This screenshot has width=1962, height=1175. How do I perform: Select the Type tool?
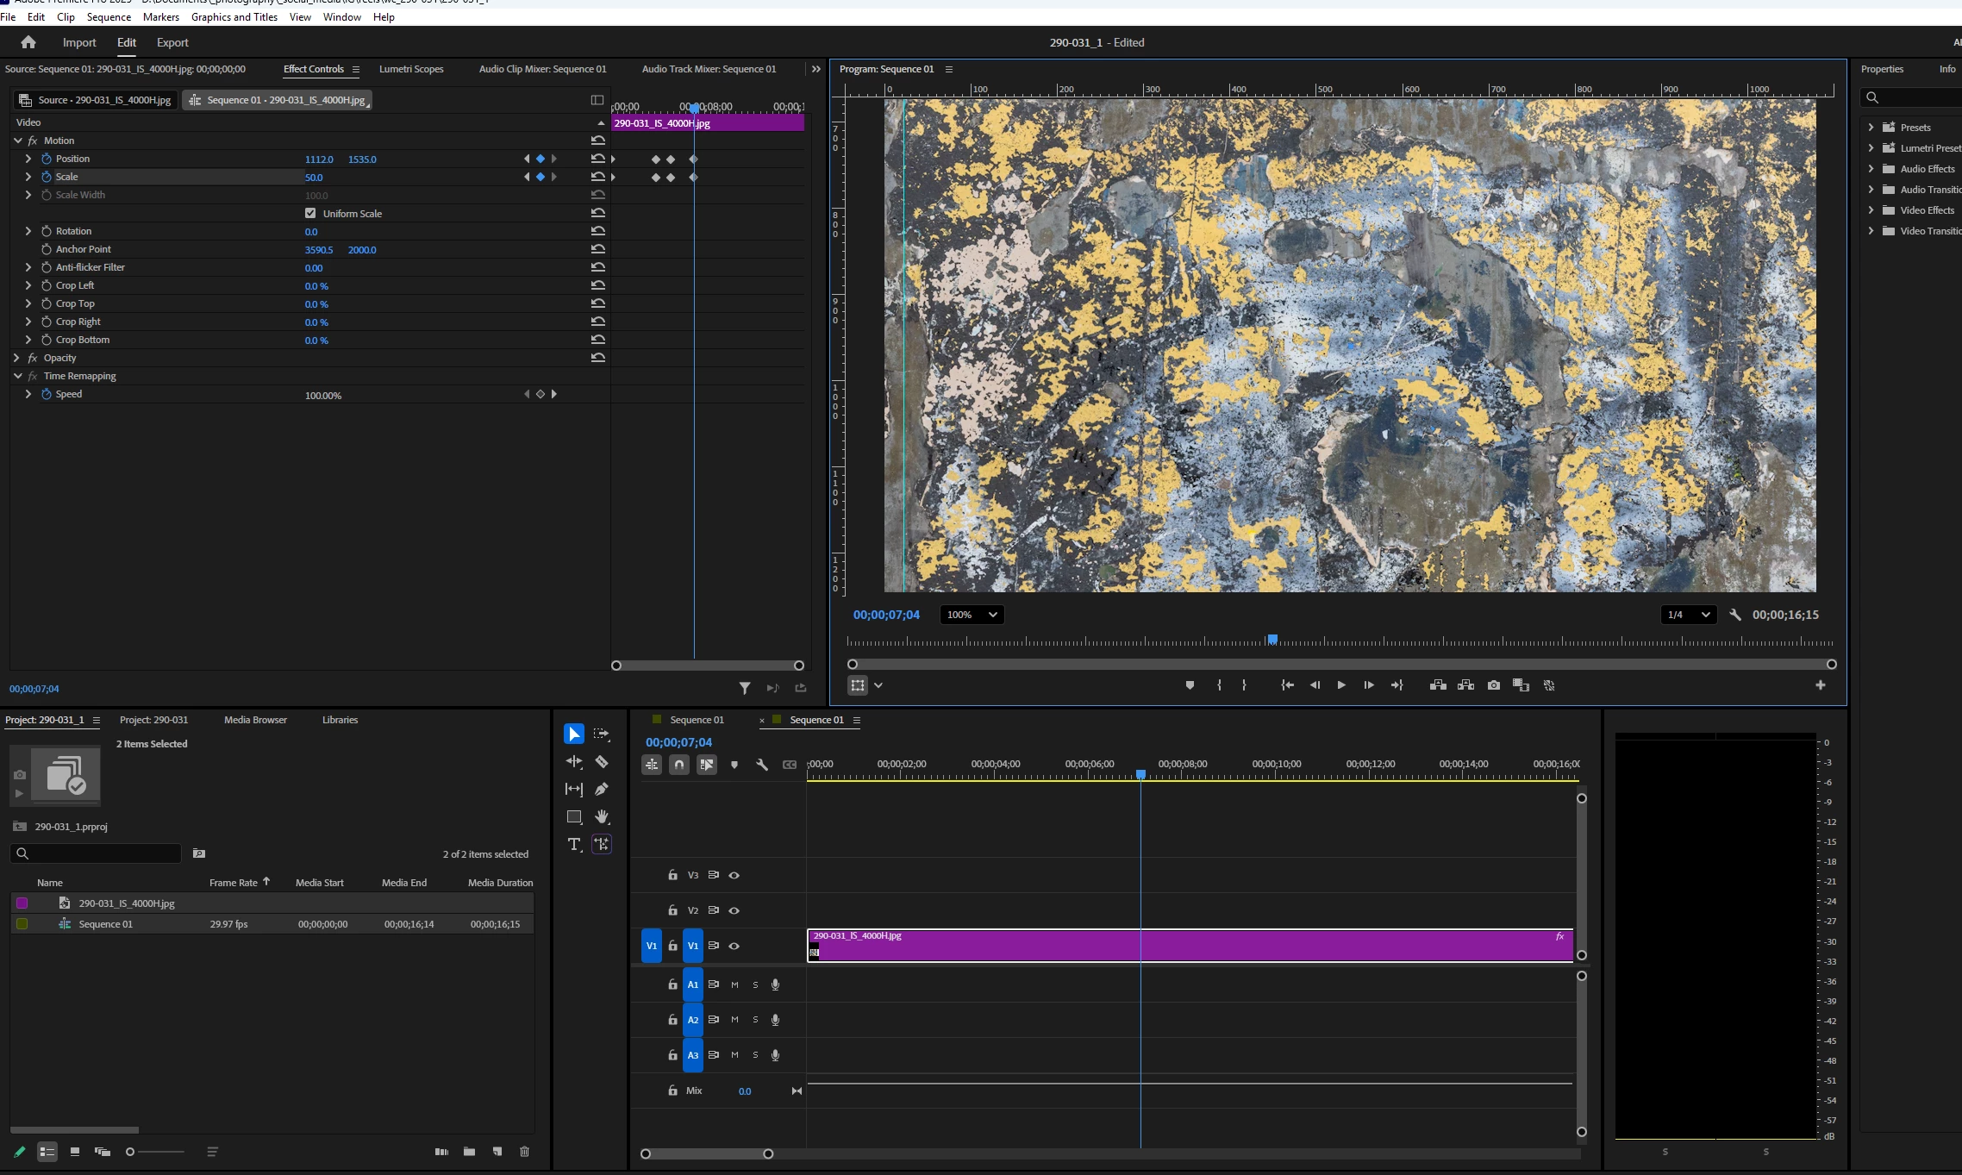coord(574,844)
